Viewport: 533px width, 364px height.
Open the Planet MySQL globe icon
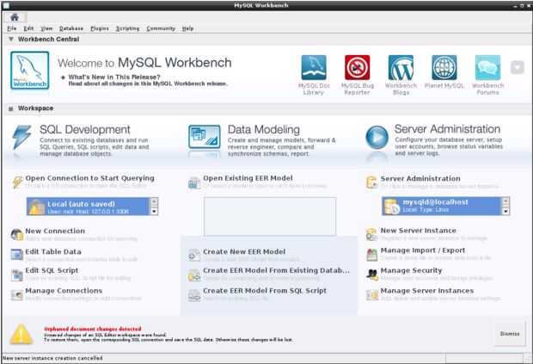click(x=444, y=67)
